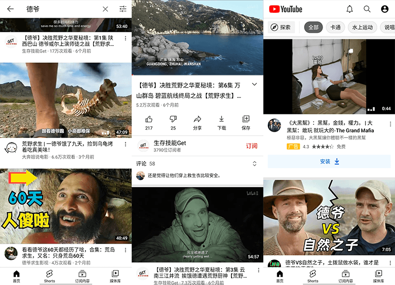
Task: Go to 首页 tab in right bottom bar
Action: (280, 277)
